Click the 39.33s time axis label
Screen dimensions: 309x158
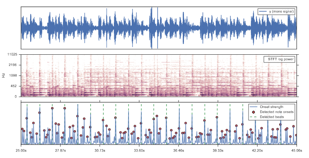pos(218,150)
